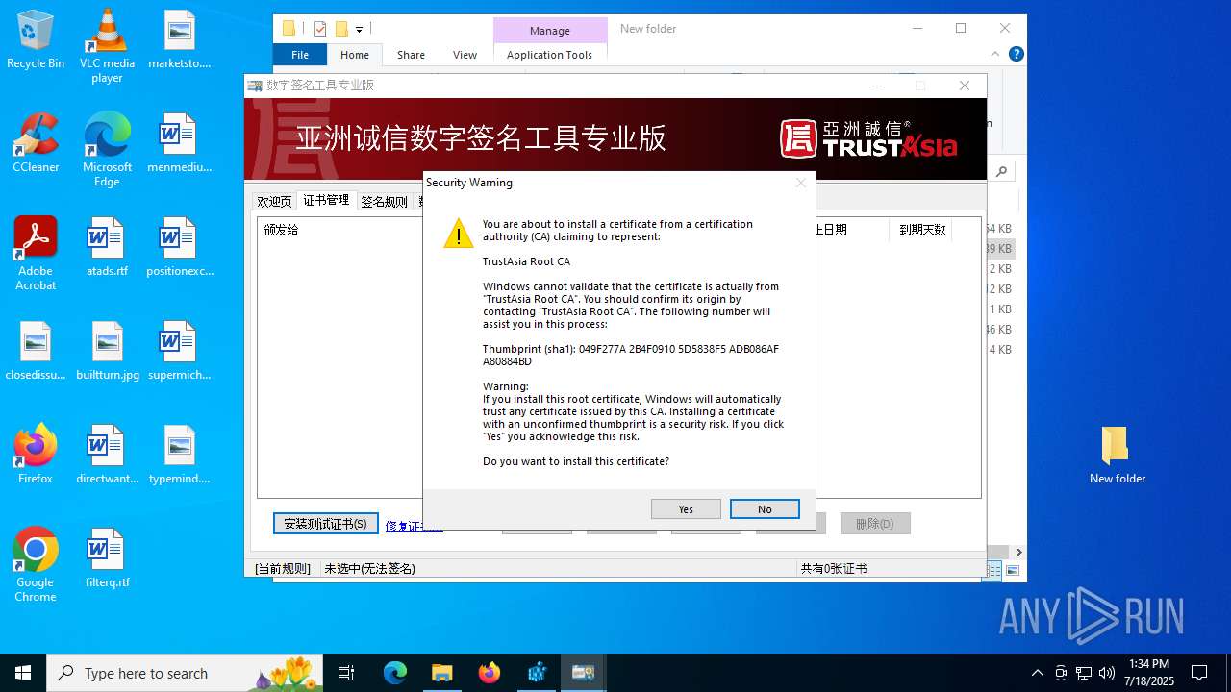Click the yellow warning triangle icon
The width and height of the screenshot is (1231, 692).
pos(459,234)
